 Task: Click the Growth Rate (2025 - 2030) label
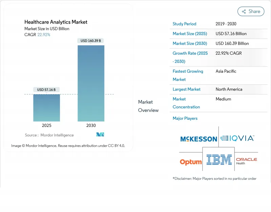(x=190, y=57)
